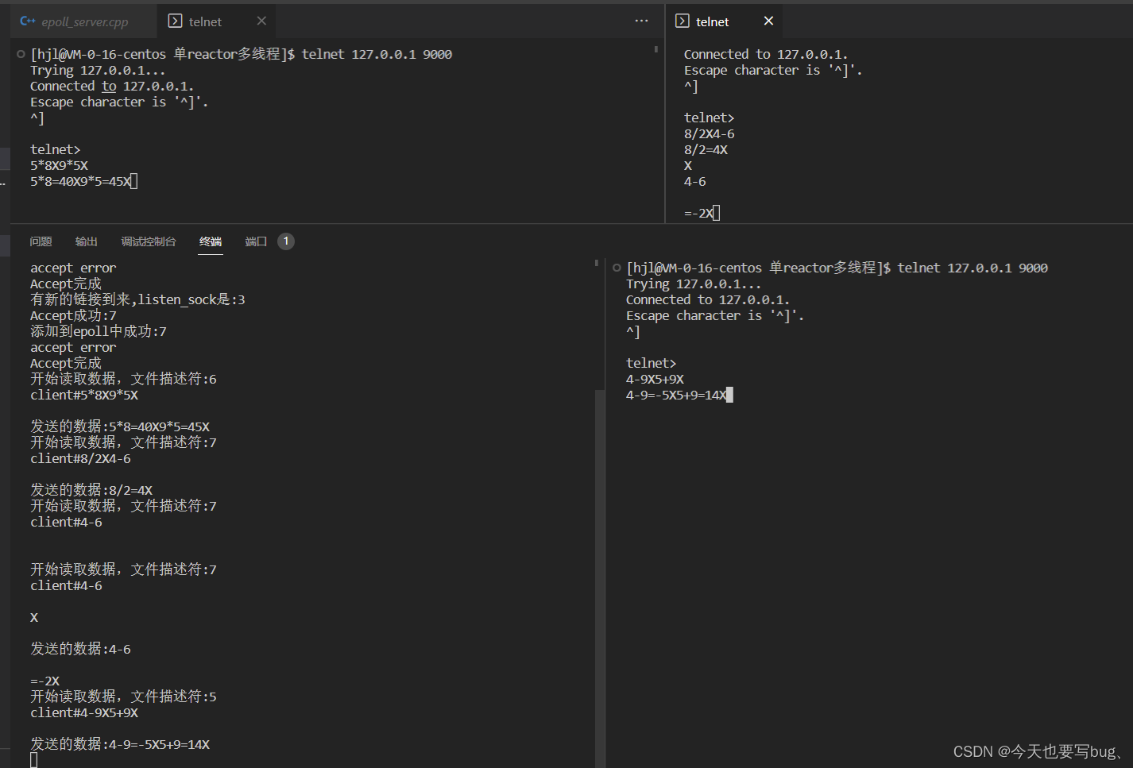This screenshot has width=1133, height=768.
Task: Click the log line '发送的数据:8/2=4X'
Action: pos(91,490)
